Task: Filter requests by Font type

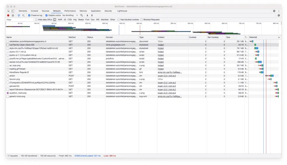Action: click(87, 19)
